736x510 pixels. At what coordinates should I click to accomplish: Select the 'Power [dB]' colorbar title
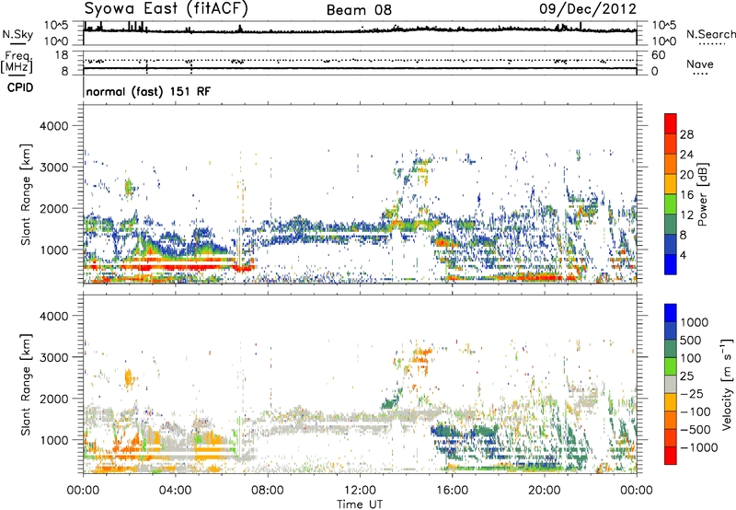click(703, 194)
